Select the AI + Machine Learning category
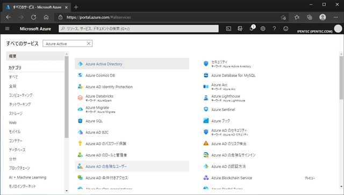This screenshot has width=344, height=195. coord(27,177)
